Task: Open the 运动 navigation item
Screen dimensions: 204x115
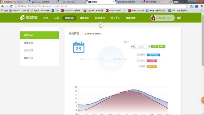Action: point(56,18)
